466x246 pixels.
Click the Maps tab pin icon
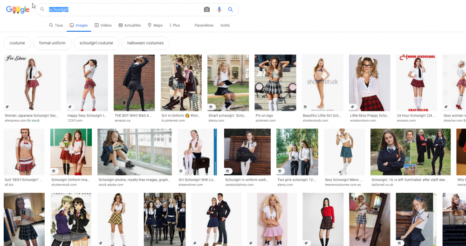coord(150,25)
